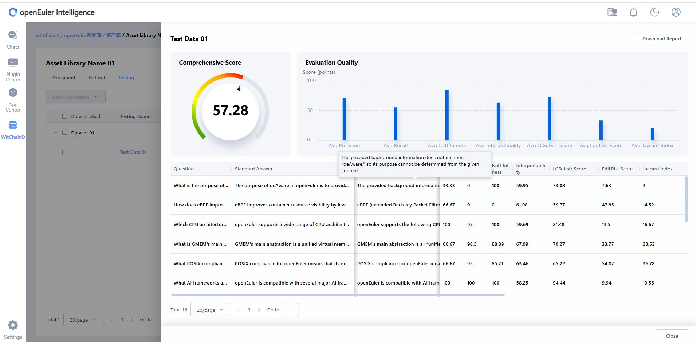
Task: Click the openEuler Intelligence logo
Action: [51, 12]
